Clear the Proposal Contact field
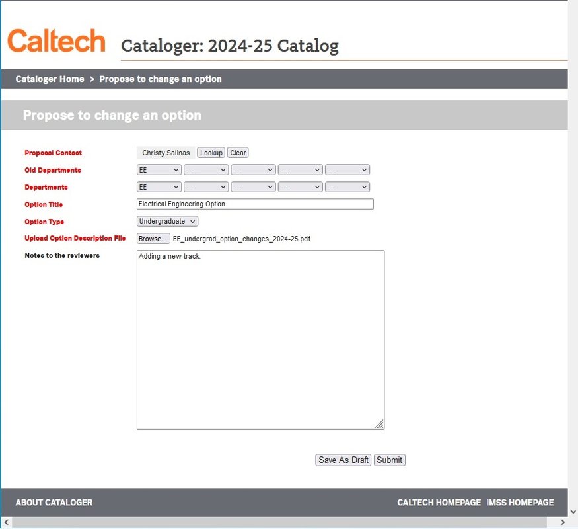Screen dimensions: 578x529 tap(238, 153)
